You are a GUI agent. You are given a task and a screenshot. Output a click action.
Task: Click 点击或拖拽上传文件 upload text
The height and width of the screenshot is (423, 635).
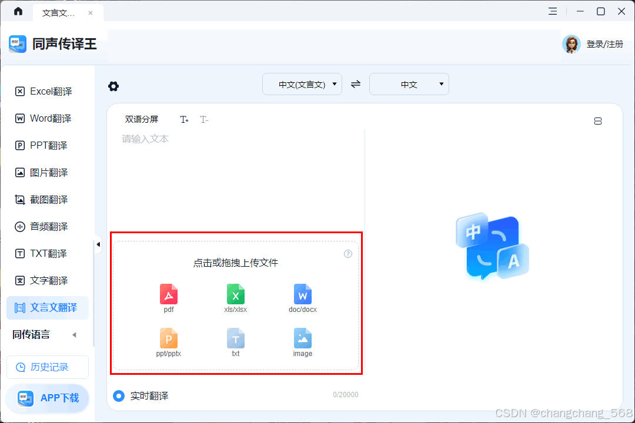236,263
